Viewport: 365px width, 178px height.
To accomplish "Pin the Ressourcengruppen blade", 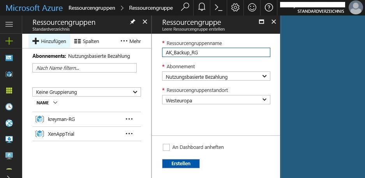I will click(132, 22).
